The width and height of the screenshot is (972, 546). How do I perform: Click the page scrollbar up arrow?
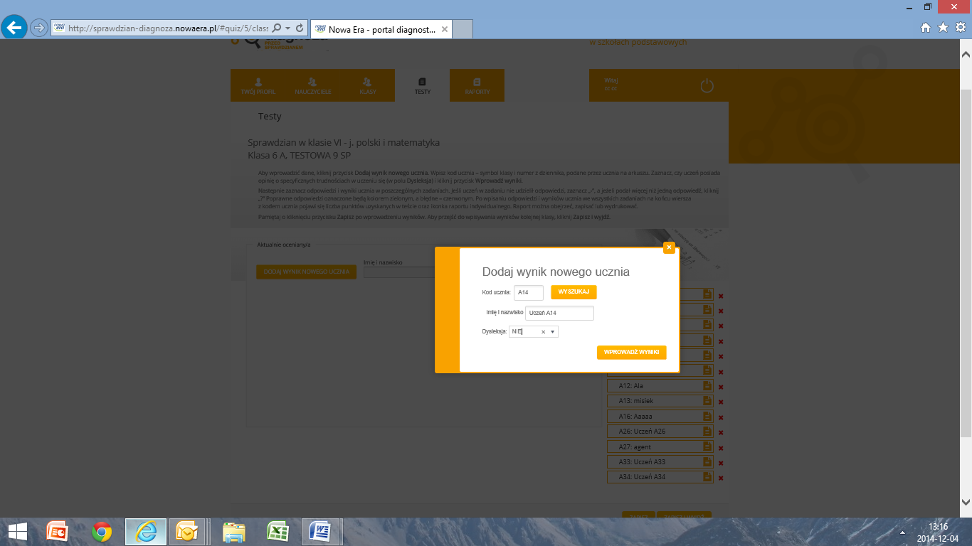point(966,55)
